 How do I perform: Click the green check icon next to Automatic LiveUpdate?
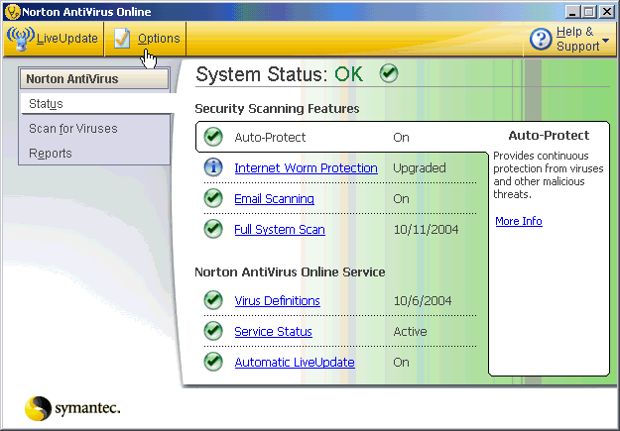(x=213, y=362)
